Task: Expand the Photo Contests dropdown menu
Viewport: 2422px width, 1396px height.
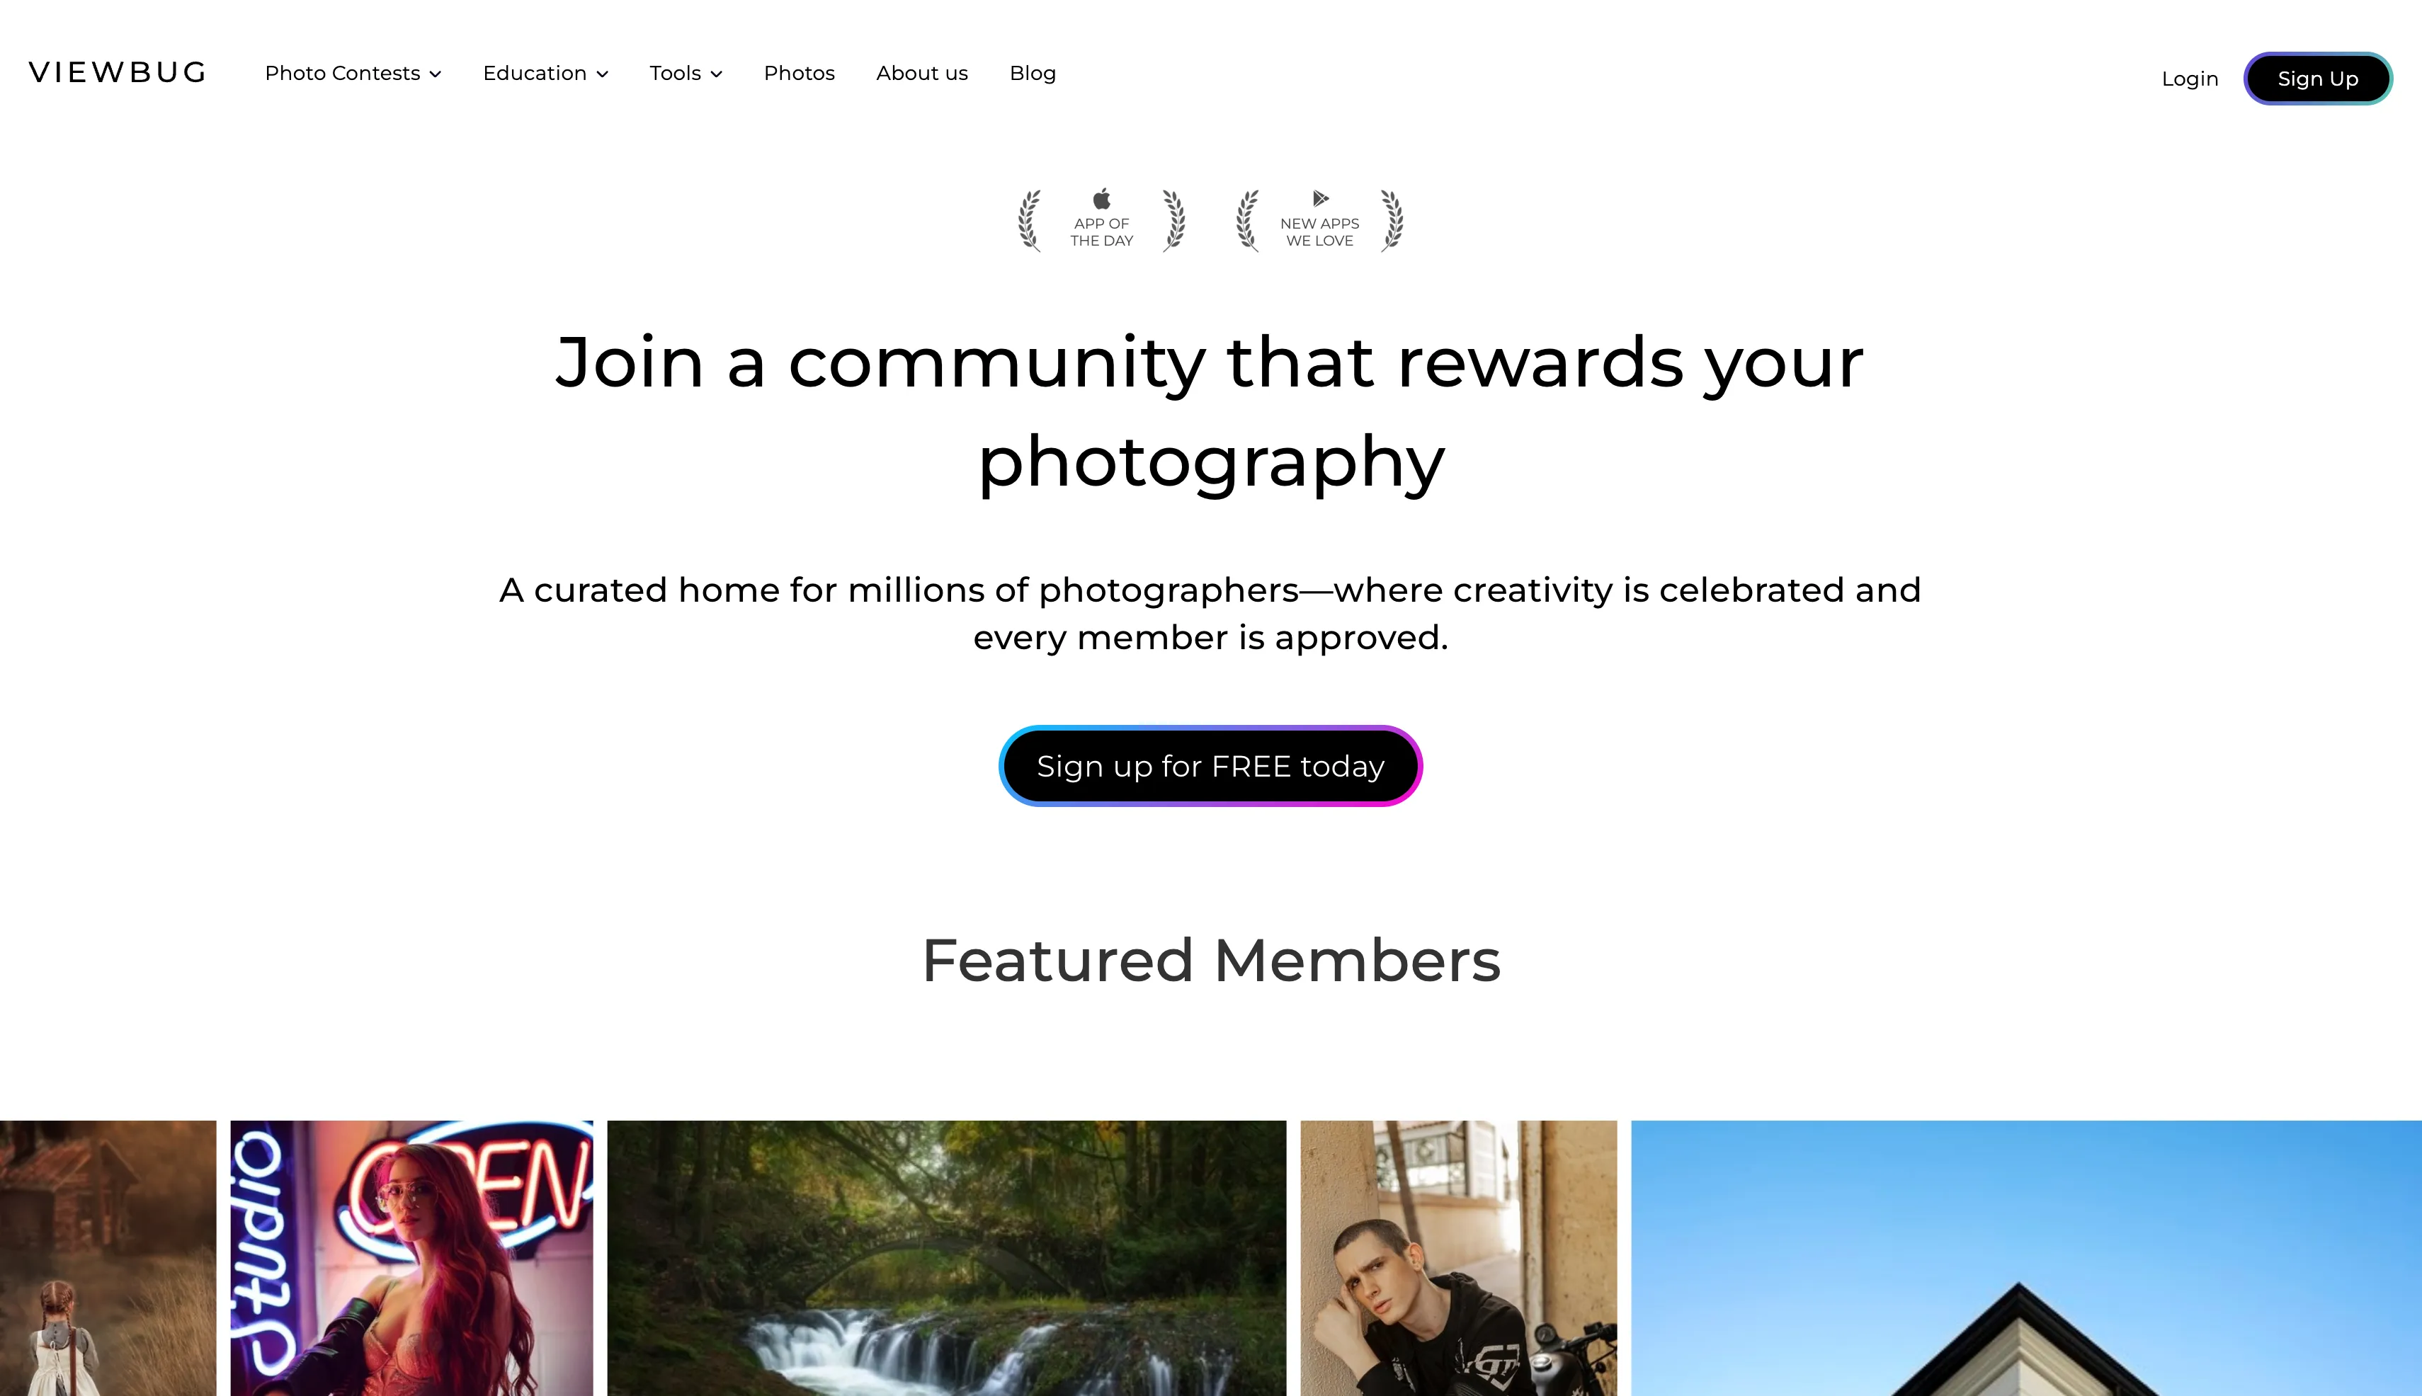Action: (353, 73)
